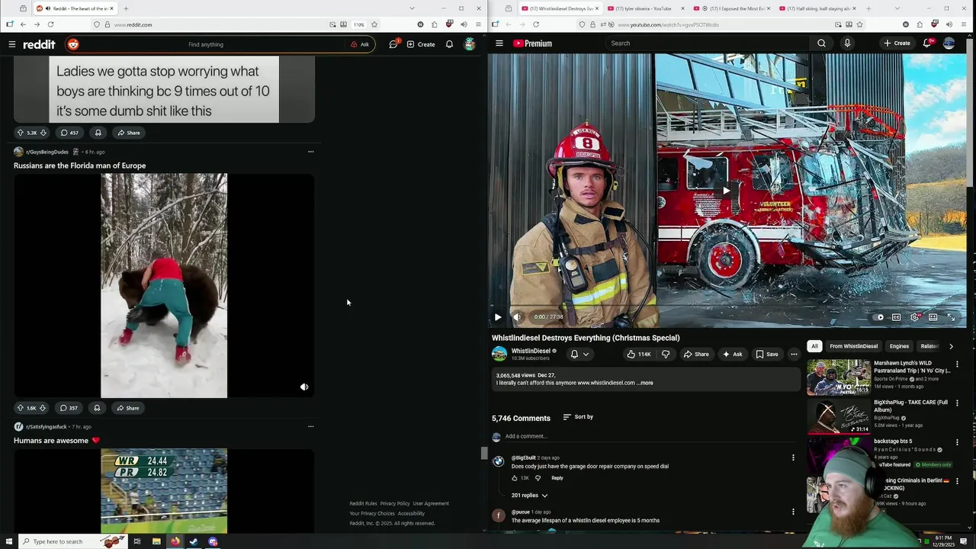The height and width of the screenshot is (549, 976).
Task: Play the WhistlinDiesel video
Action: 498,317
